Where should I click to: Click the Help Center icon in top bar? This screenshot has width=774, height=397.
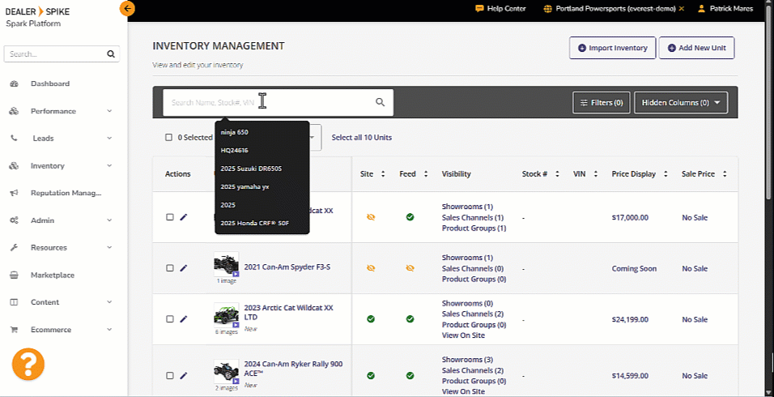coord(480,9)
